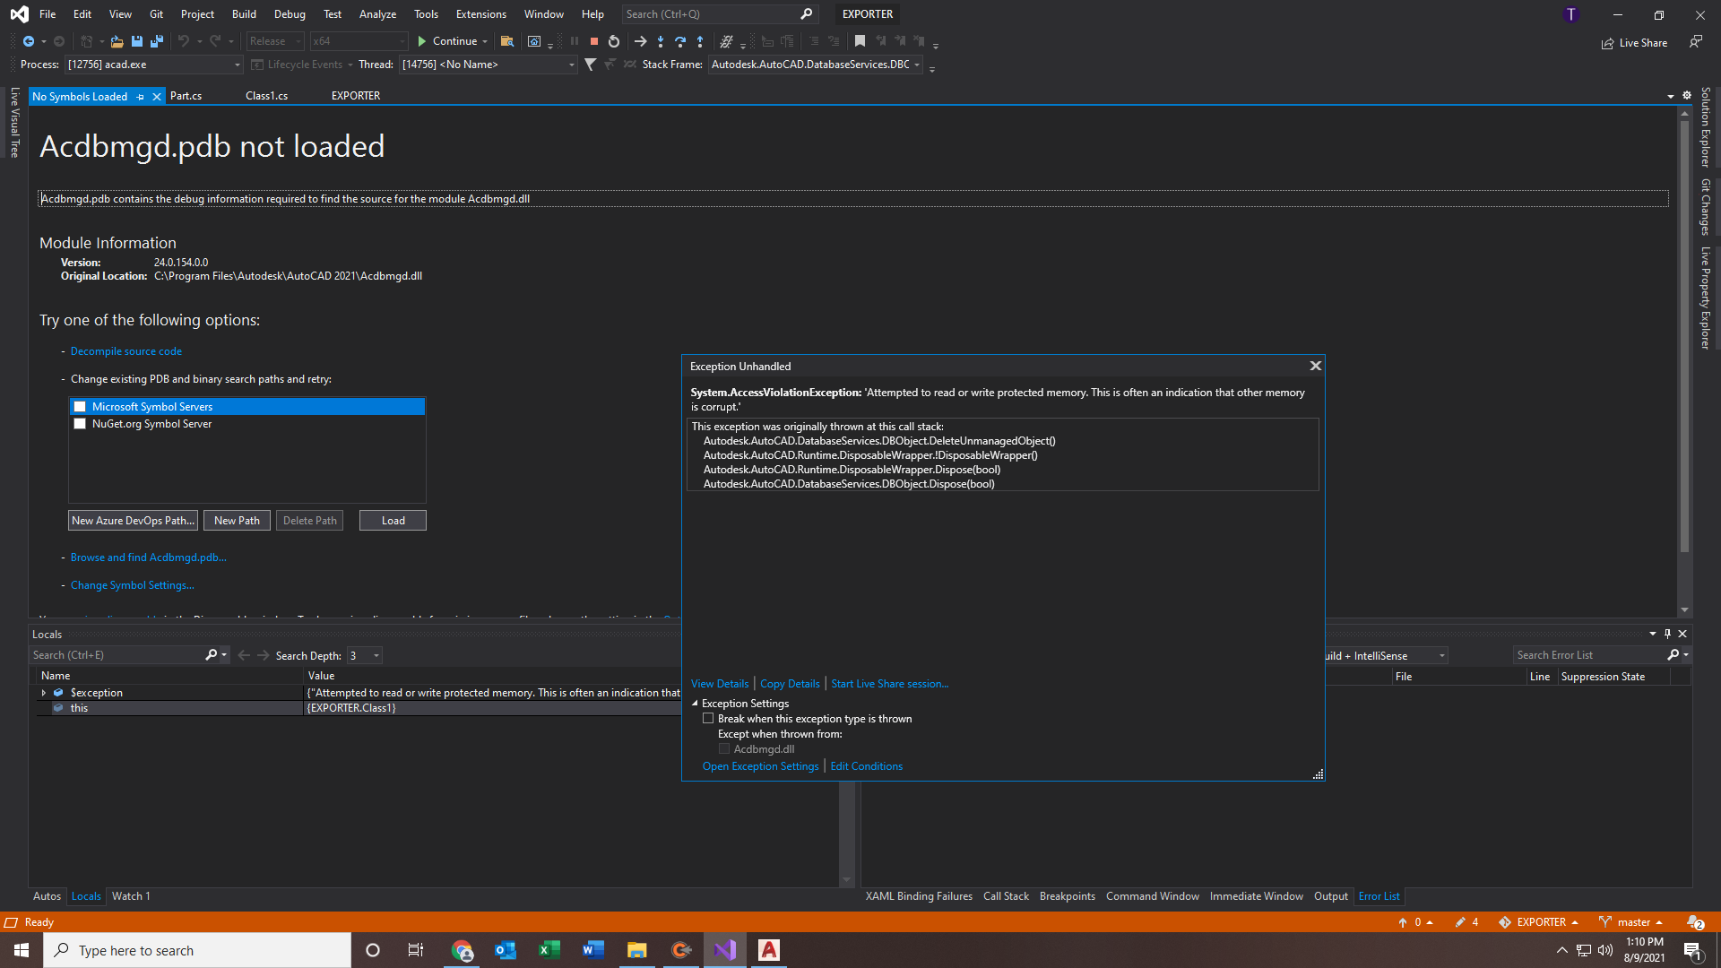Click the Step Over icon

680,41
